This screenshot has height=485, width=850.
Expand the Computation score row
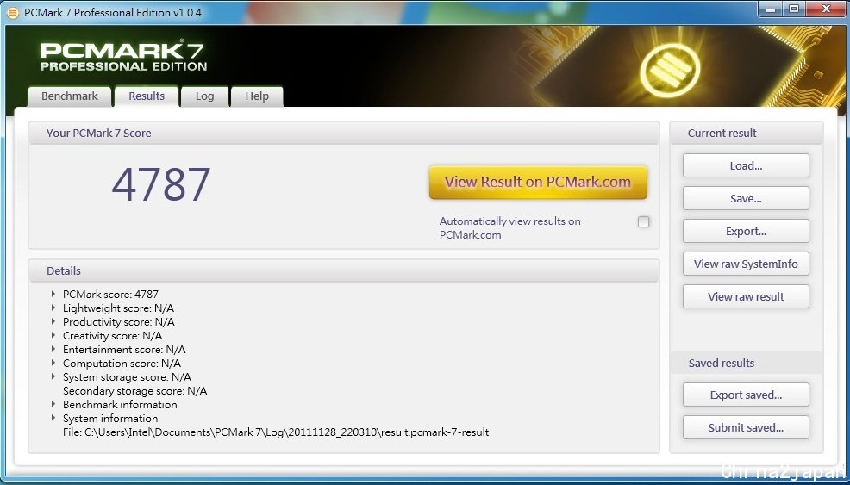pyautogui.click(x=53, y=363)
